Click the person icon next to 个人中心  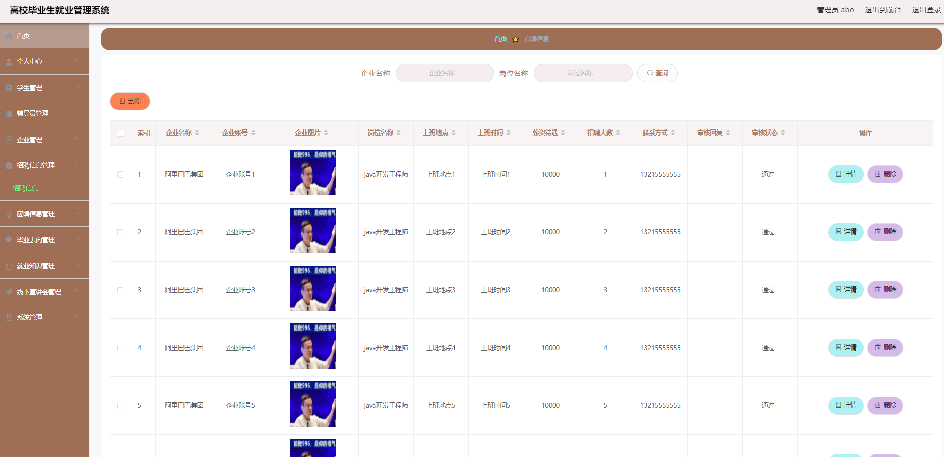pos(9,62)
